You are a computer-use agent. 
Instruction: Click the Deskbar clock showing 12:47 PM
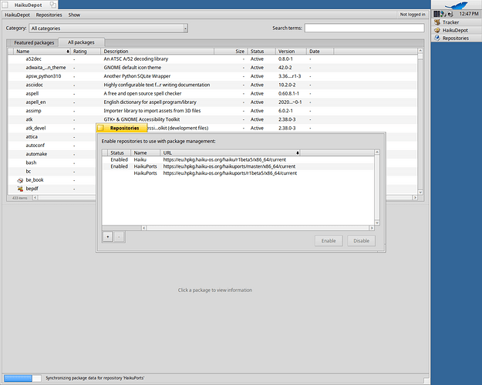pos(469,14)
